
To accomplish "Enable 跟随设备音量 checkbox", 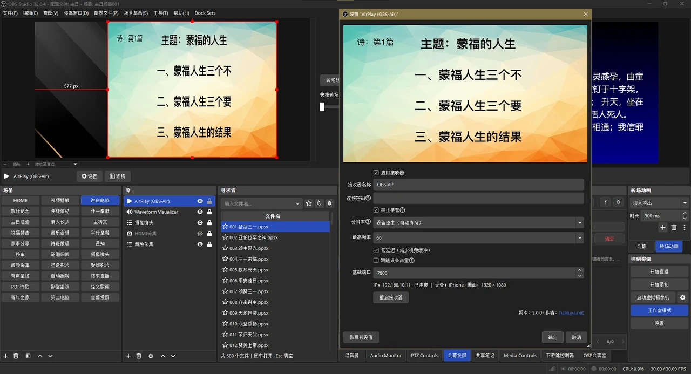I will click(x=376, y=260).
